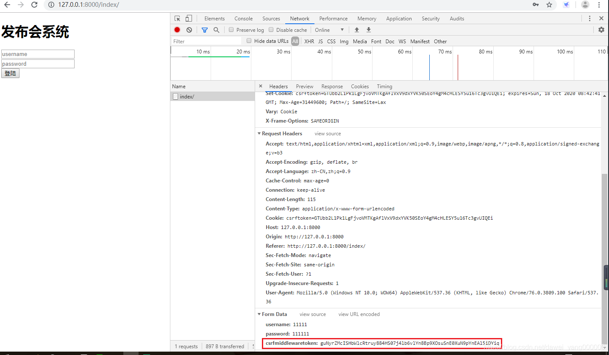
Task: Filter requests by Other
Action: point(440,41)
